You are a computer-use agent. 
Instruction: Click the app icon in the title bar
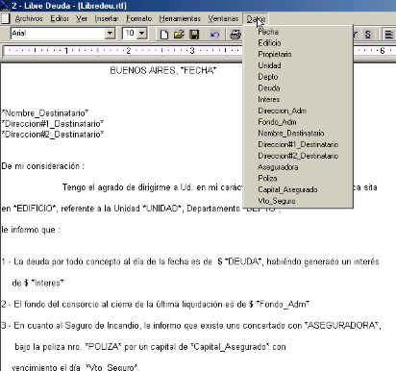pyautogui.click(x=5, y=6)
